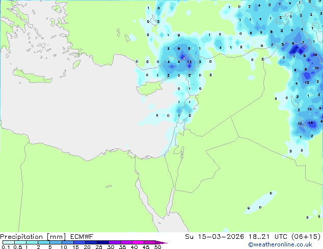Pick the 25–30 mm dark navy swatch
The height and width of the screenshot is (249, 323).
pyautogui.click(x=102, y=242)
